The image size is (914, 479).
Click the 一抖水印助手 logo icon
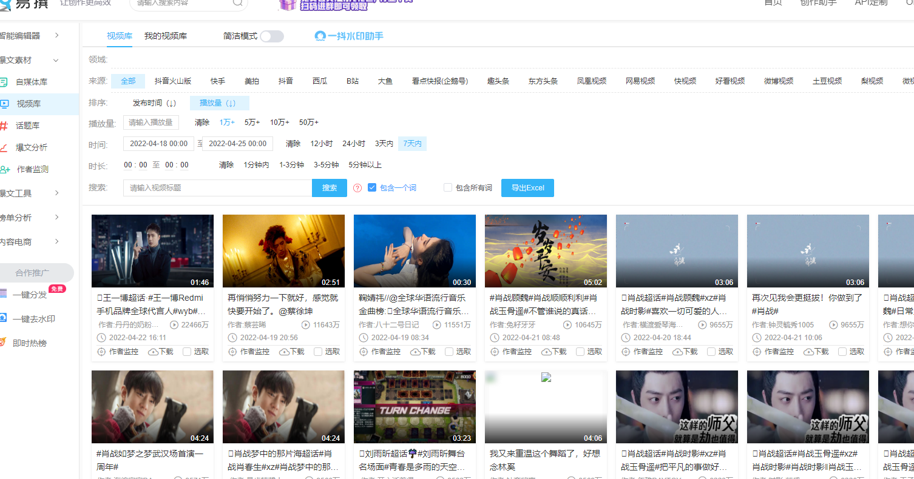click(x=320, y=36)
